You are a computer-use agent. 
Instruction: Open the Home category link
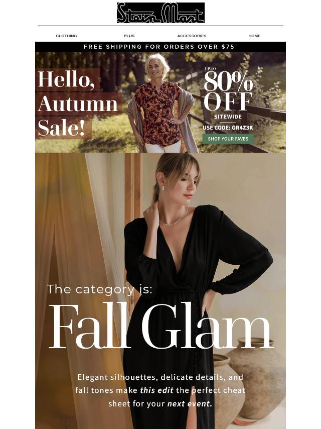[x=254, y=36]
